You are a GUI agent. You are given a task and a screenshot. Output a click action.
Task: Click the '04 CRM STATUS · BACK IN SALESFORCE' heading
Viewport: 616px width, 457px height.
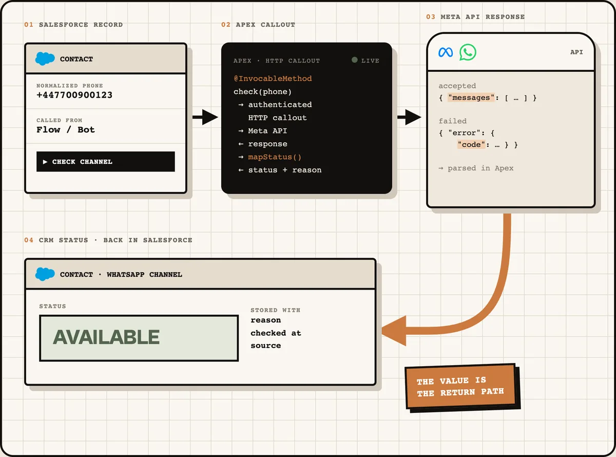(x=108, y=240)
